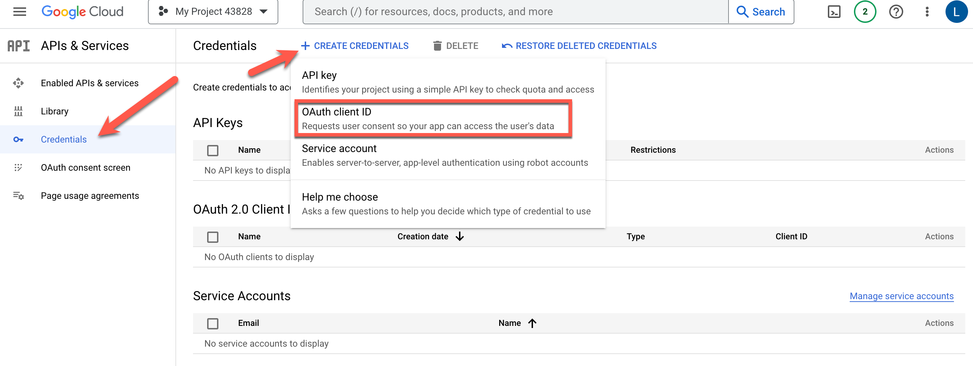Choose Service account option
973x366 pixels.
coord(448,155)
